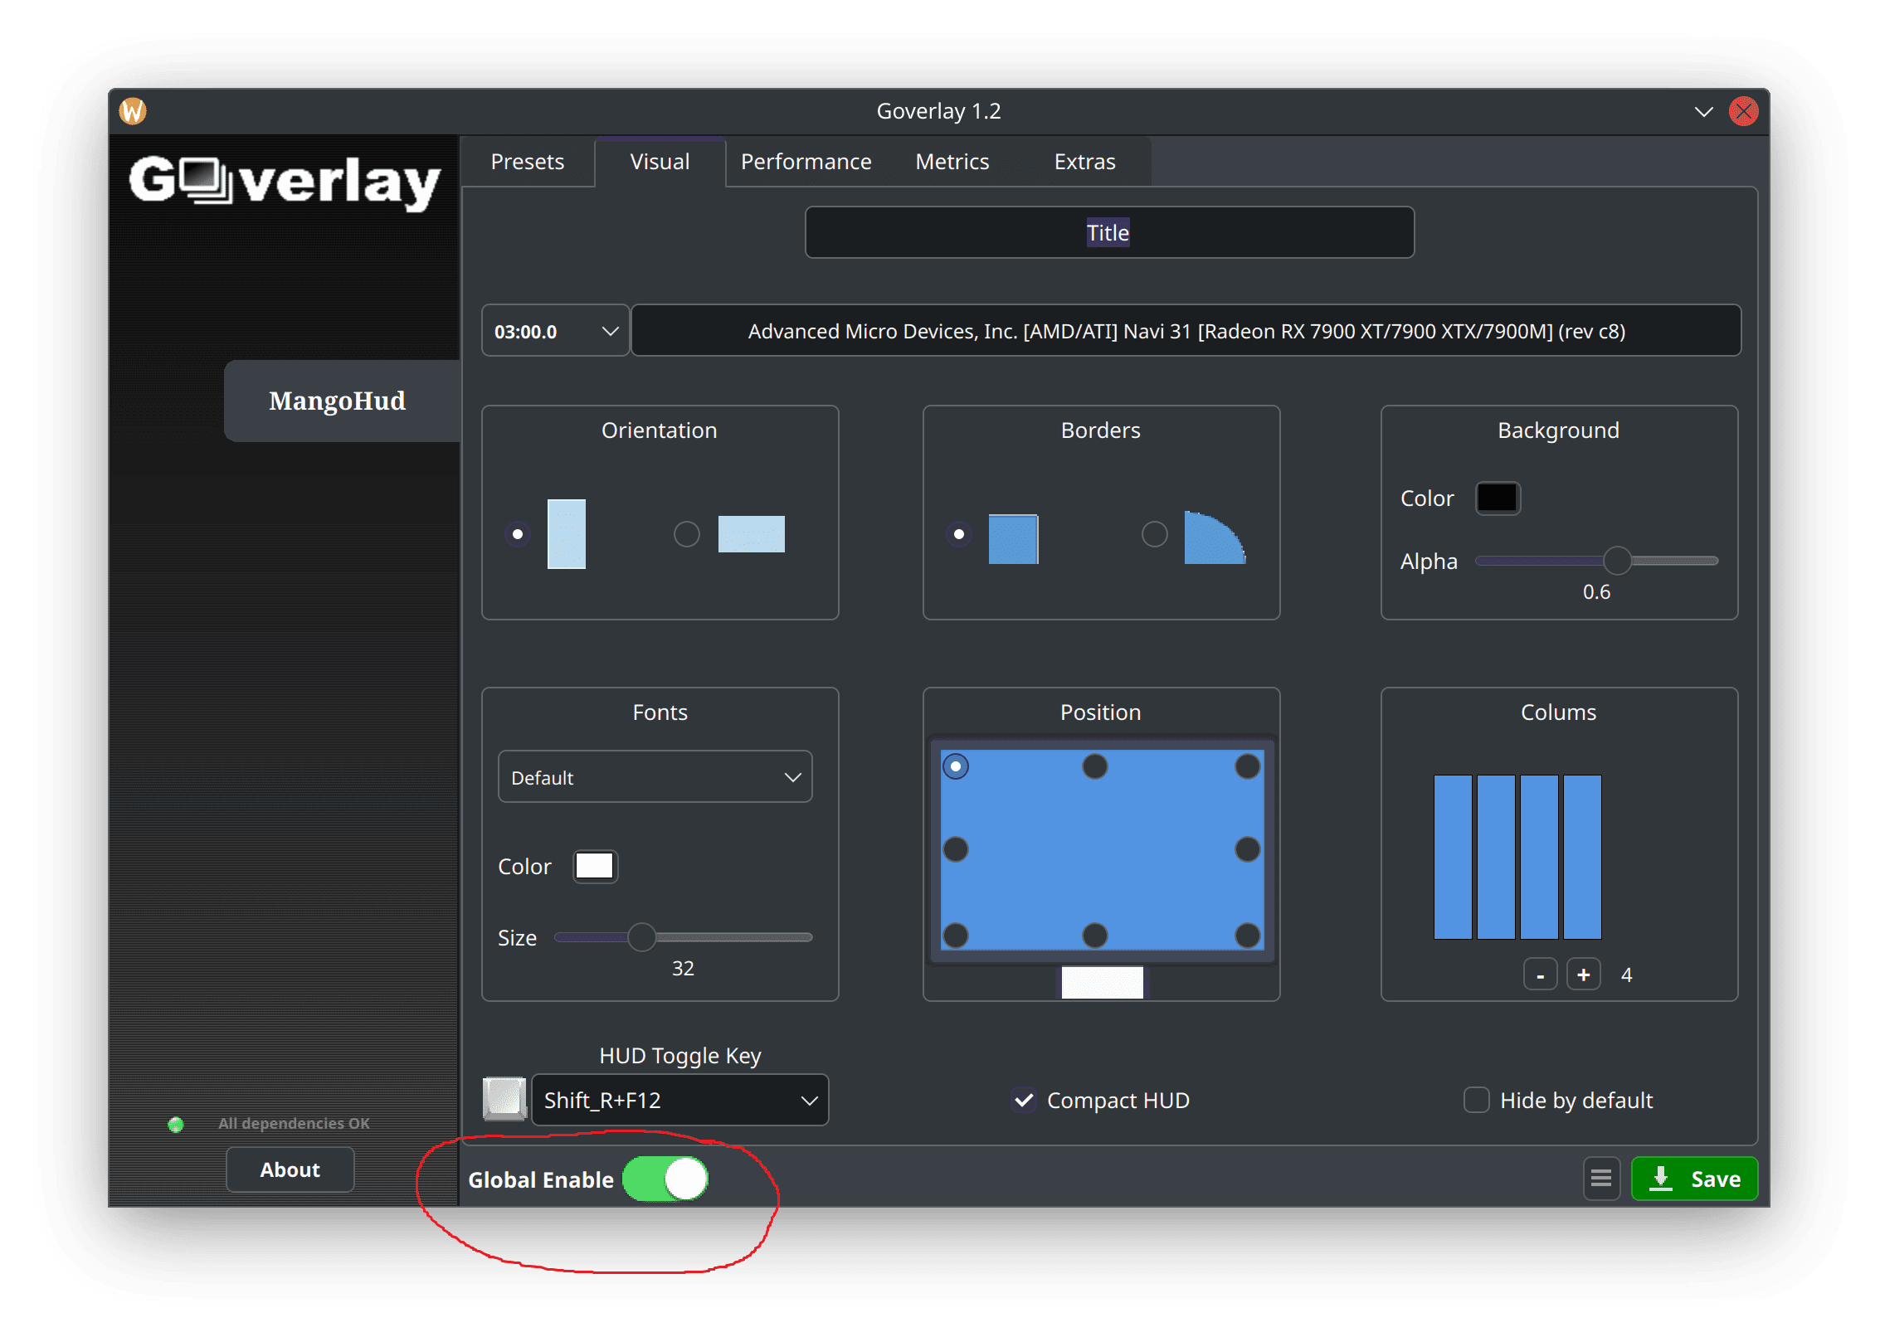Open the Fonts Default dropdown

(x=655, y=777)
